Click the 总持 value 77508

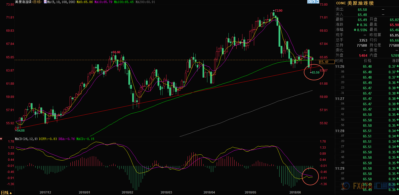click(x=362, y=45)
